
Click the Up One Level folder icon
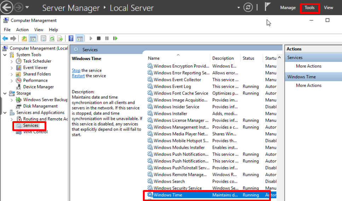click(24, 39)
